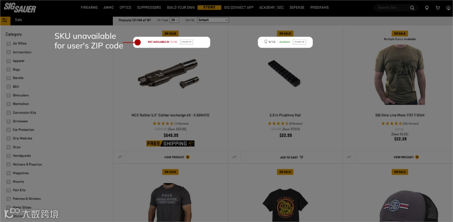The image size is (453, 222).
Task: Click the SIG SAUER logo
Action: point(20,8)
